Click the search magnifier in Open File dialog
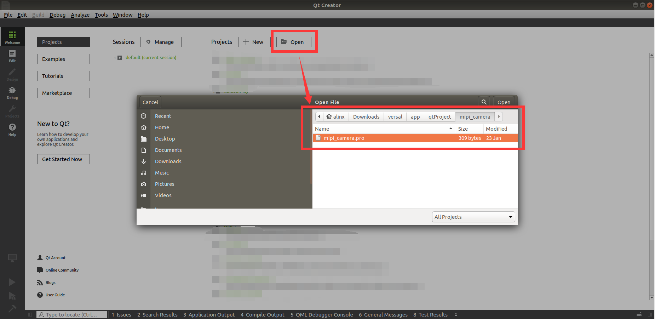Screen dimensions: 655x319 tap(484, 102)
